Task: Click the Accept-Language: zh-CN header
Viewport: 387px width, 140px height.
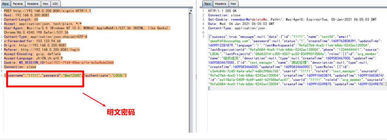Action: (33, 58)
